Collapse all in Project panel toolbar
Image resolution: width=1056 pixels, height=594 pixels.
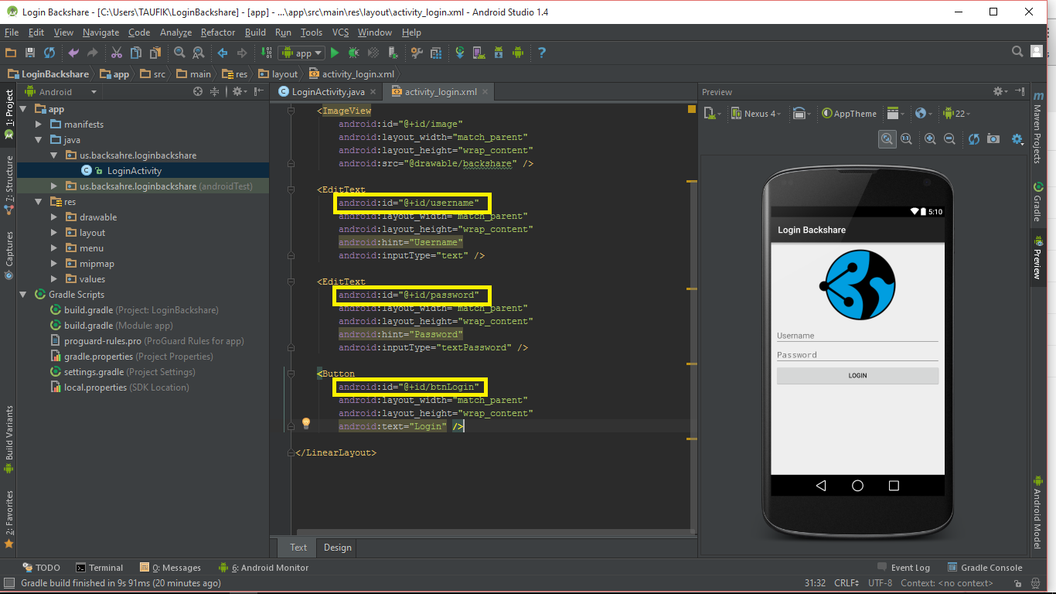[x=215, y=91]
